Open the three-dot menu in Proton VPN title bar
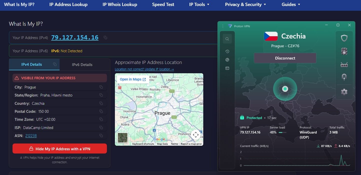 pyautogui.click(x=223, y=26)
